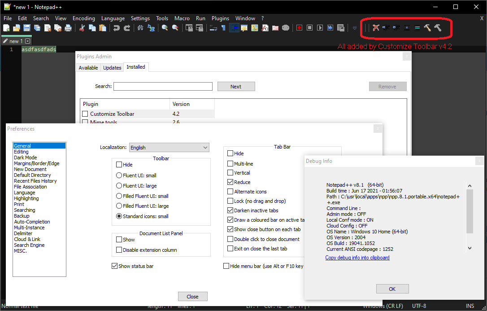Screen dimensions: 487x311
Task: Open the File menu
Action: (8, 18)
